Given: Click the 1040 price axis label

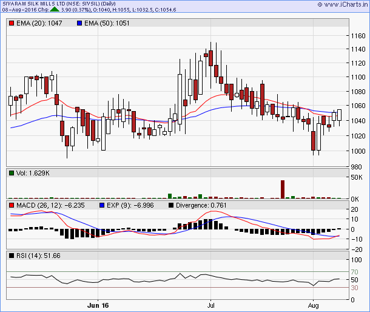Looking at the screenshot, I should click(x=358, y=121).
